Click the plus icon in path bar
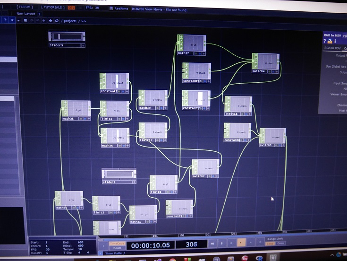 pos(44,21)
